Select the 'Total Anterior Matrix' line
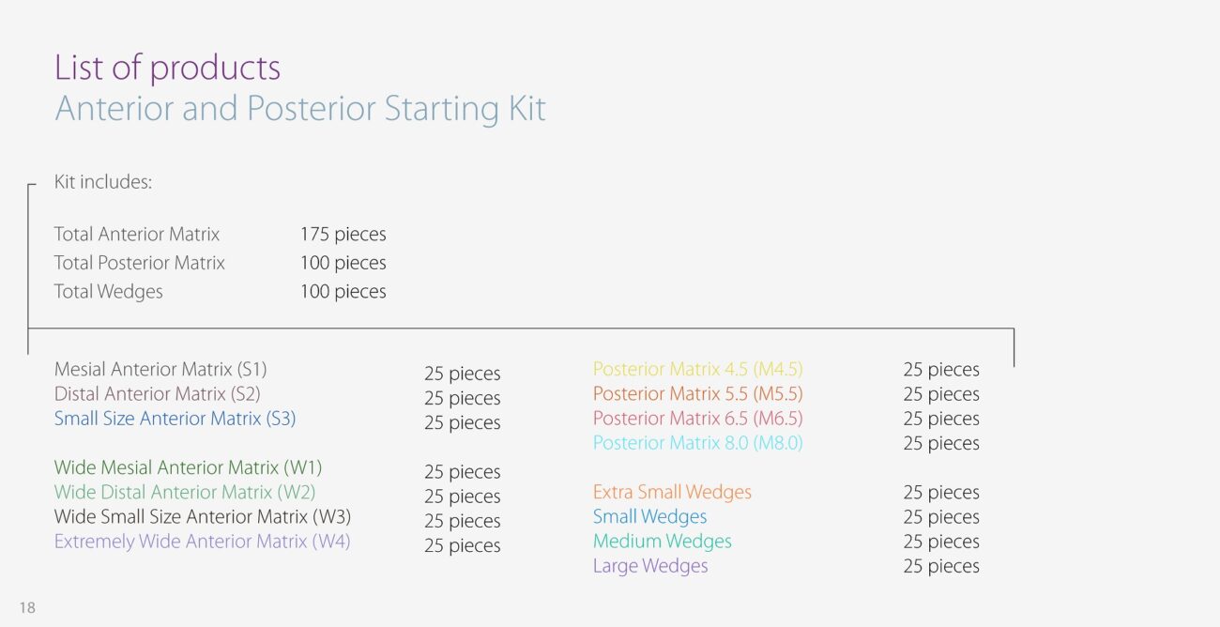Image resolution: width=1220 pixels, height=627 pixels. 137,235
